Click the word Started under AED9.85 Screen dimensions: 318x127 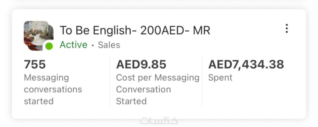coord(131,101)
